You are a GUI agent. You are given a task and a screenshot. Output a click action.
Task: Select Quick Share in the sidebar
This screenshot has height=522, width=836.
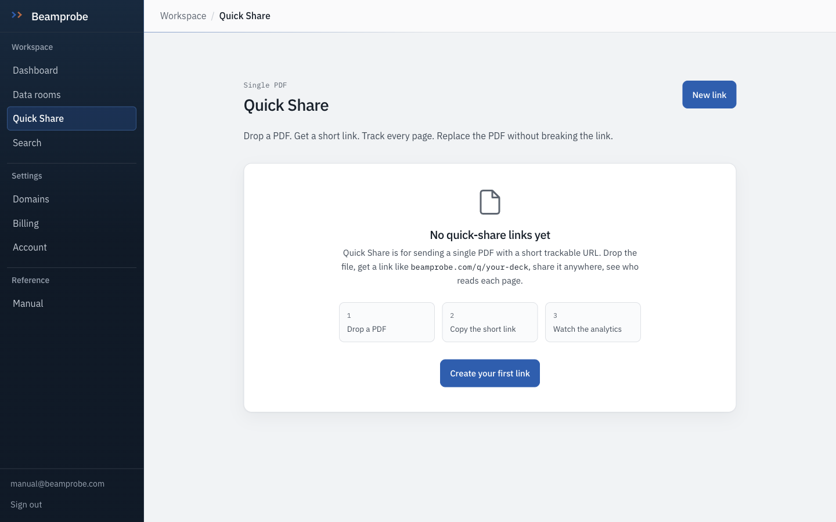[71, 118]
